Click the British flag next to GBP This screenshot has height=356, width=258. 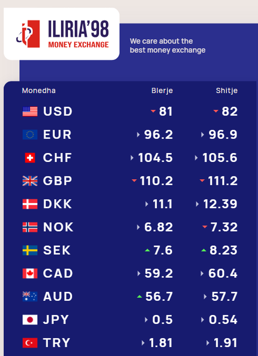(x=30, y=181)
